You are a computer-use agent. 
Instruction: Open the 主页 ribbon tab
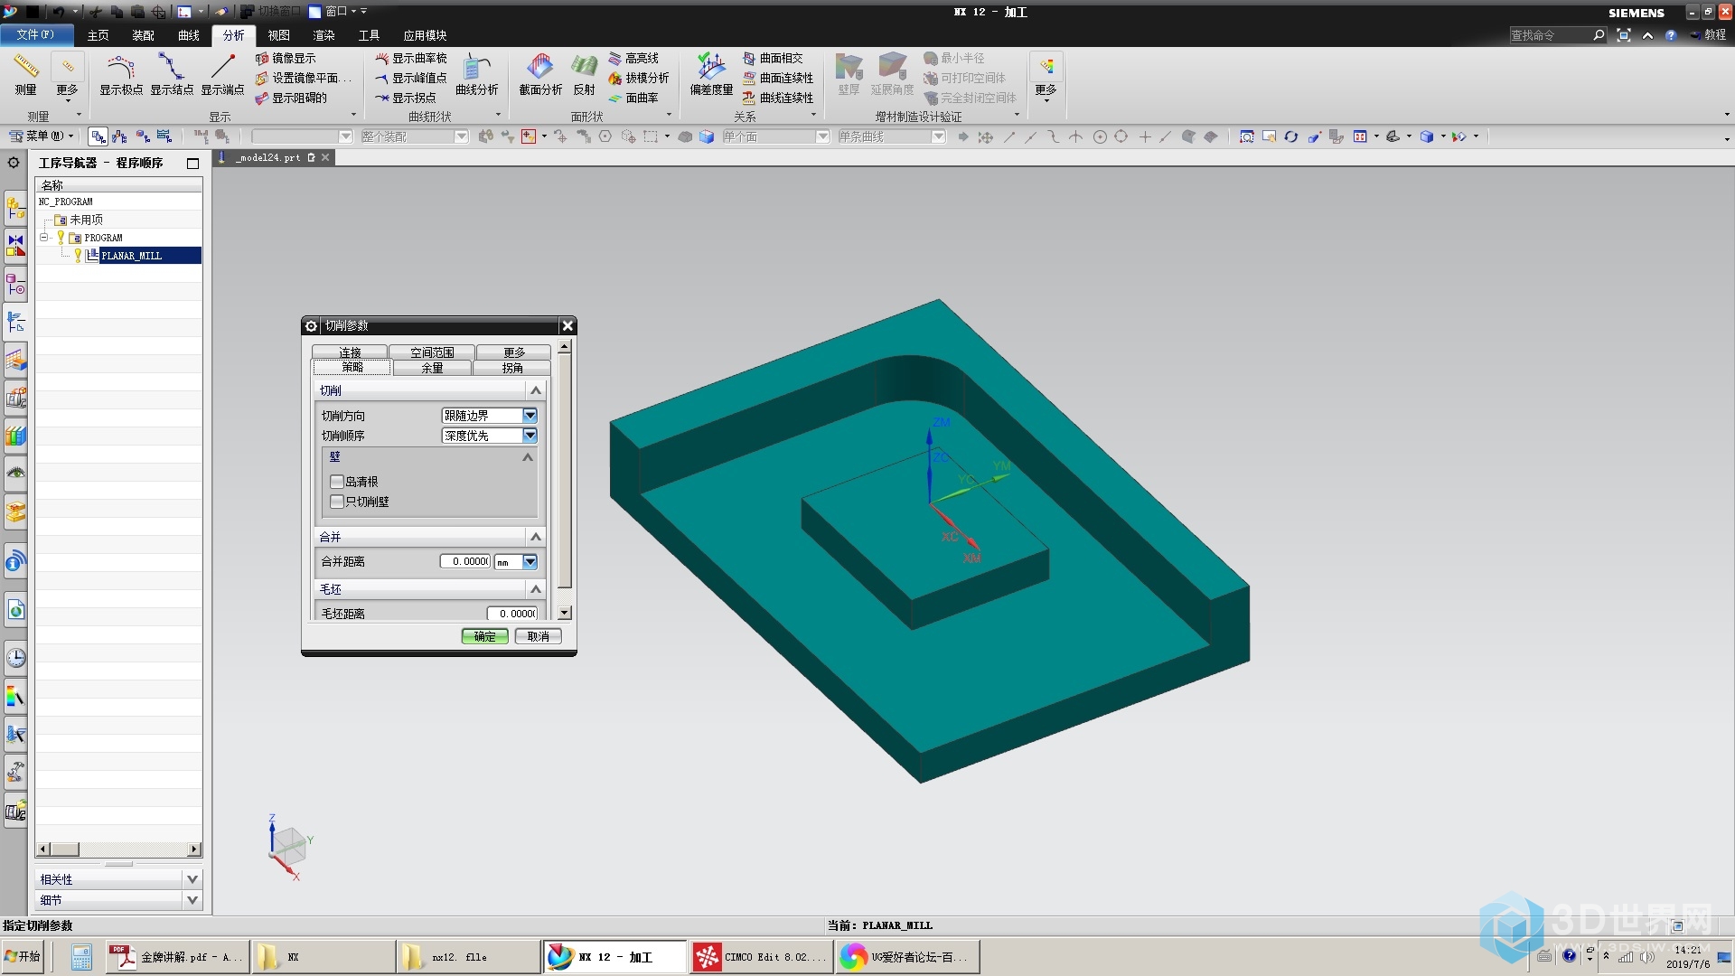click(98, 35)
